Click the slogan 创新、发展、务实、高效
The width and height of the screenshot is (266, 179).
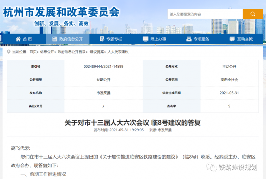tap(61, 23)
